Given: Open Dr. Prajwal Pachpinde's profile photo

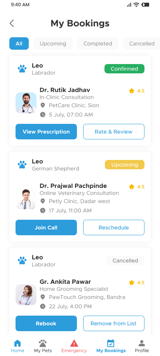Looking at the screenshot, I should pos(26,199).
